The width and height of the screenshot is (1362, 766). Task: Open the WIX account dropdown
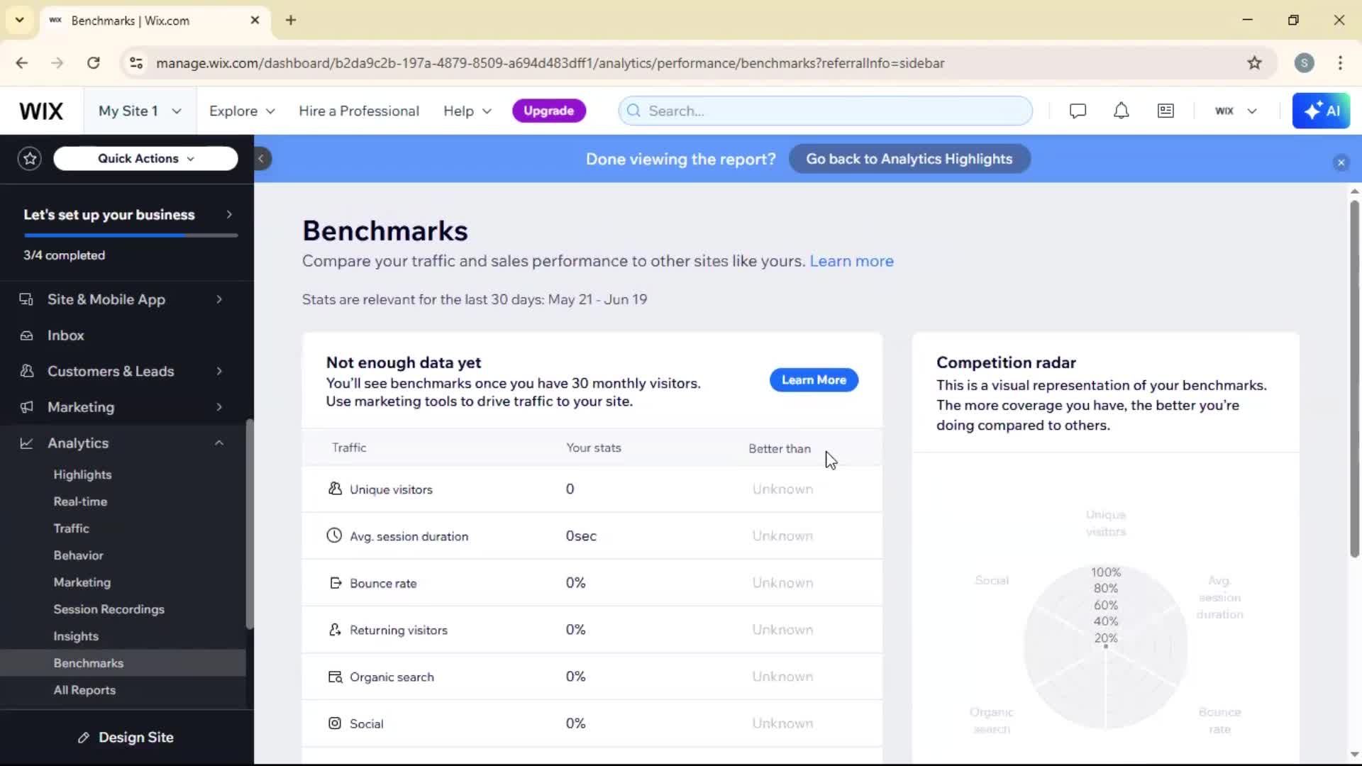point(1236,111)
